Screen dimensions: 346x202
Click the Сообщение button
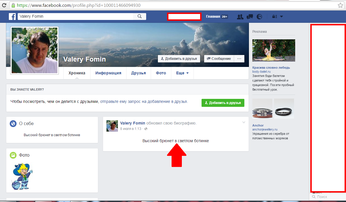(x=219, y=59)
